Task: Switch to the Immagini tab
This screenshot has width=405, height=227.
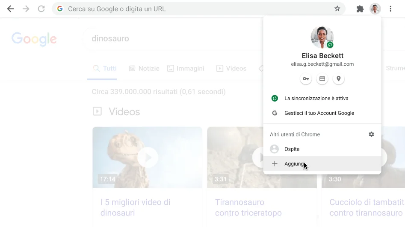Action: pyautogui.click(x=186, y=68)
